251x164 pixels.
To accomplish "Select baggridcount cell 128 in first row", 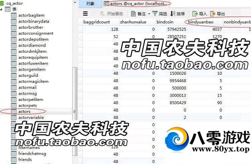I will tap(101, 29).
